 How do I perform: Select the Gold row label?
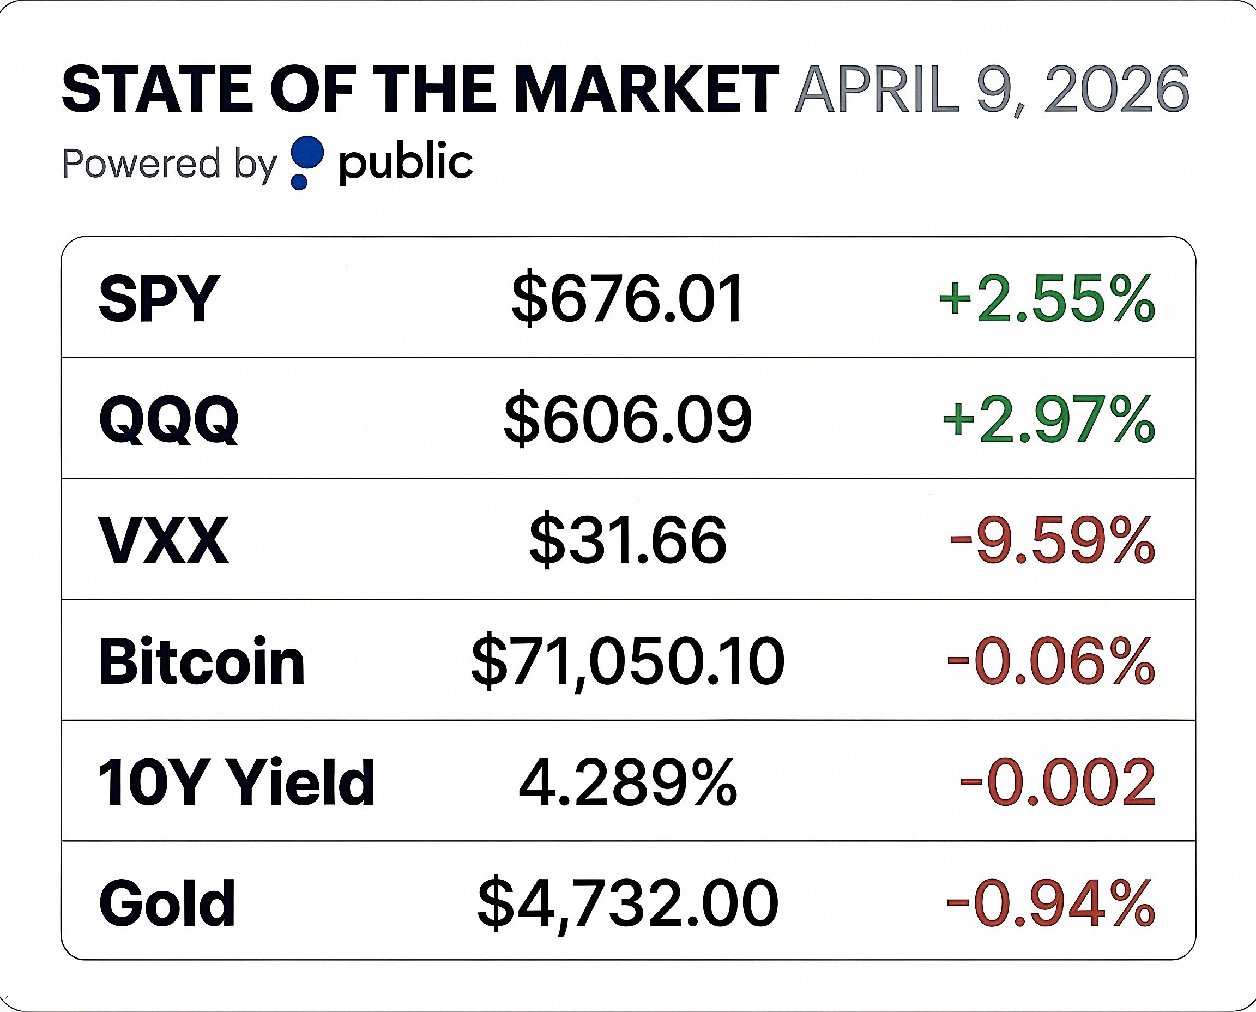[x=167, y=903]
